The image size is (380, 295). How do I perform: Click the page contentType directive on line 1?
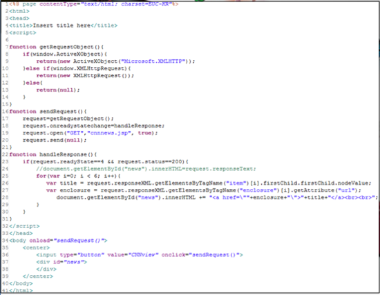coord(94,4)
